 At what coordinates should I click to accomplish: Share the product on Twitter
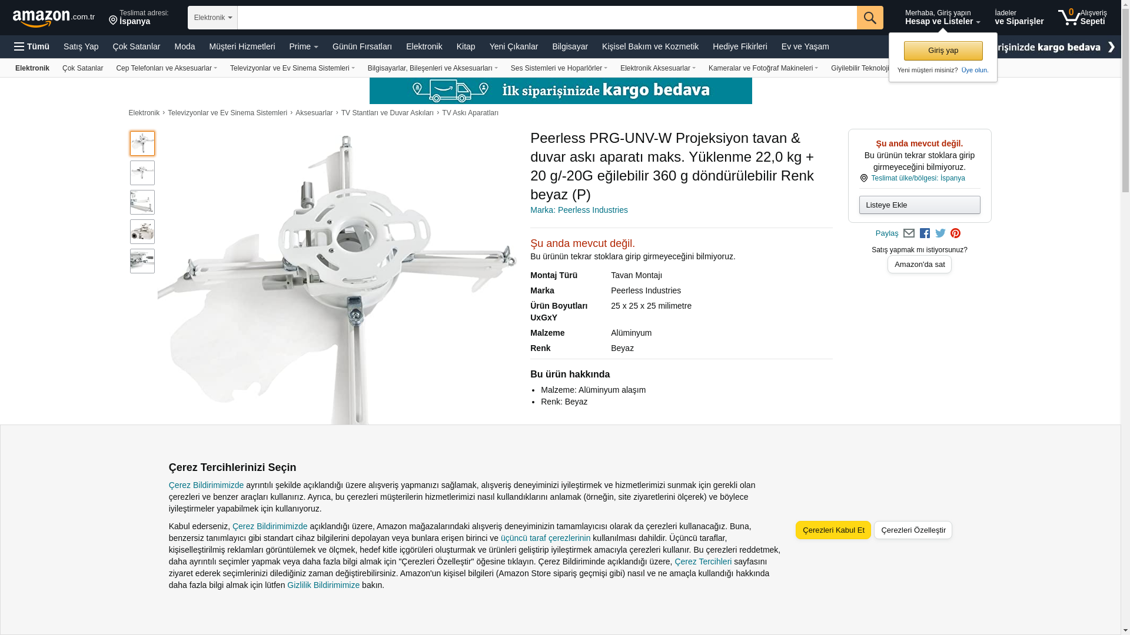pyautogui.click(x=940, y=233)
